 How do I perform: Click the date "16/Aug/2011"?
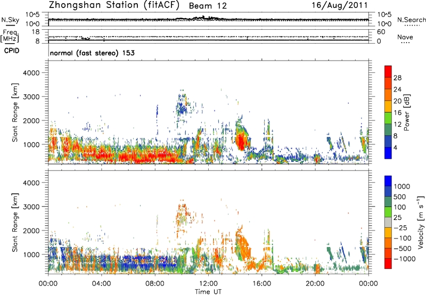pos(340,5)
